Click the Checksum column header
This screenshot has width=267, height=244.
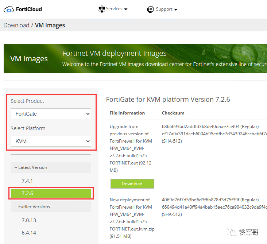coord(173,113)
